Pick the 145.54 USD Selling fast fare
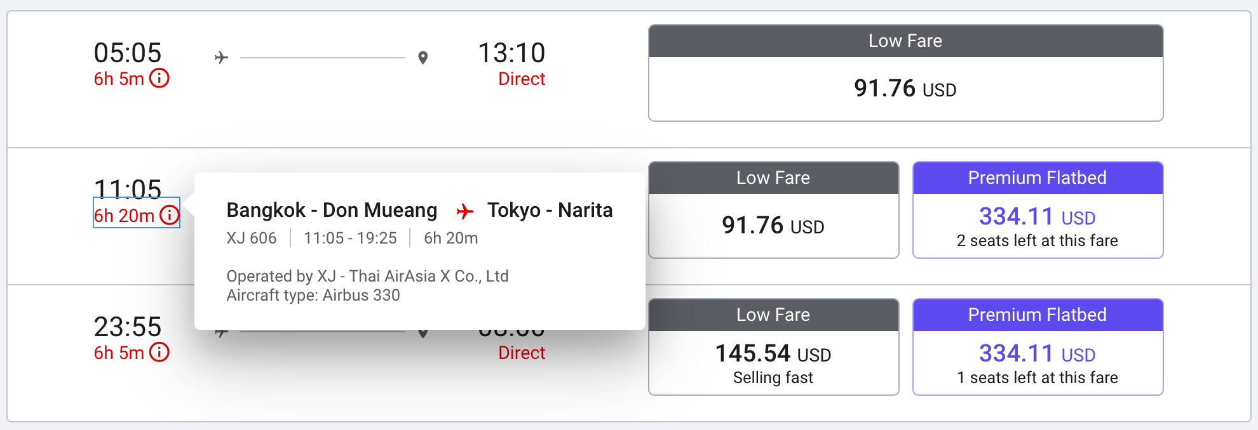 [x=773, y=362]
